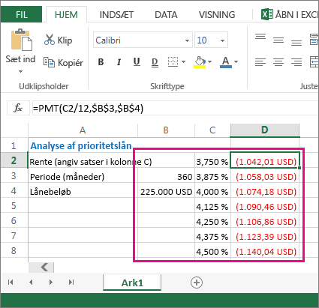The image size is (319, 308).
Task: Toggle italic formatting I button
Action: (x=119, y=61)
